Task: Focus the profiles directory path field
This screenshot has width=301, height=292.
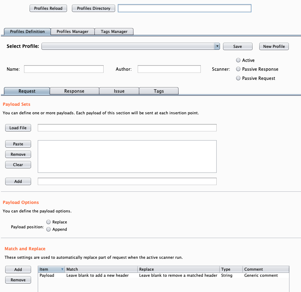Action: 185,8
